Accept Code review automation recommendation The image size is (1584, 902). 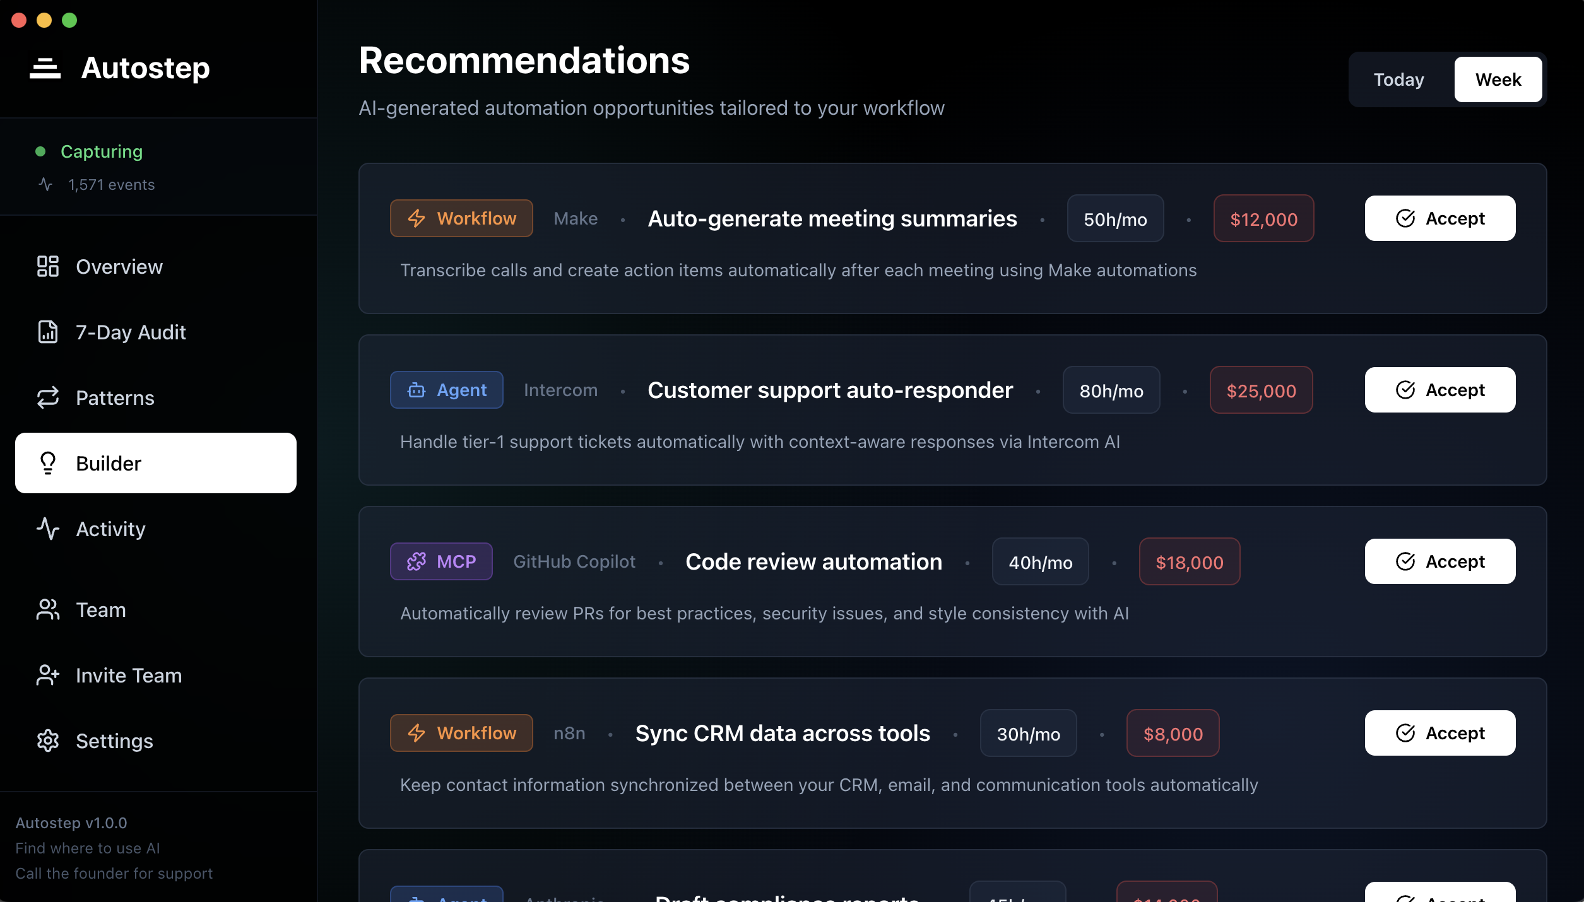[x=1440, y=562]
